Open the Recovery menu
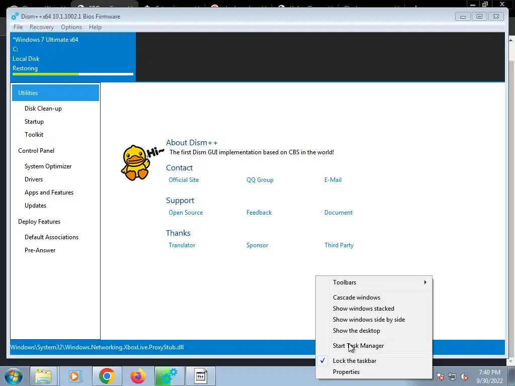Viewport: 515px width, 386px height. (41, 27)
